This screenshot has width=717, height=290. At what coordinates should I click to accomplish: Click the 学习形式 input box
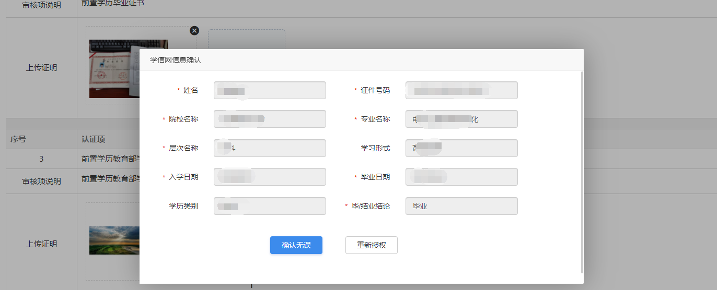[x=461, y=148]
